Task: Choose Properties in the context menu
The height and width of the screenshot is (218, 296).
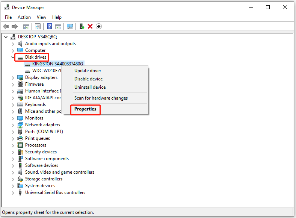Action: tap(85, 109)
